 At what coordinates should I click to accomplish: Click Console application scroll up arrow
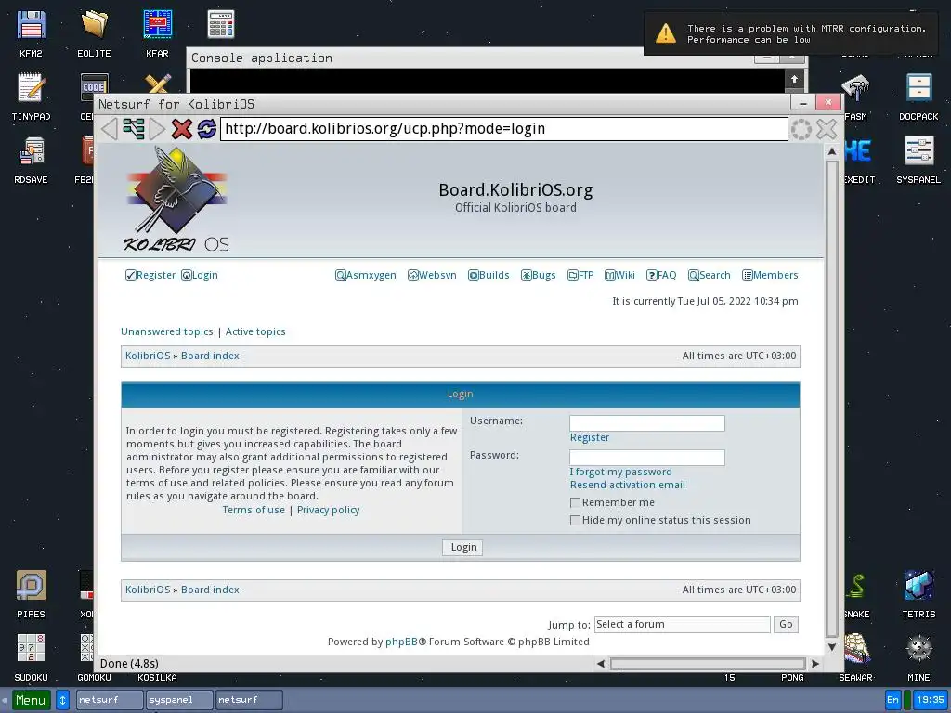click(794, 79)
